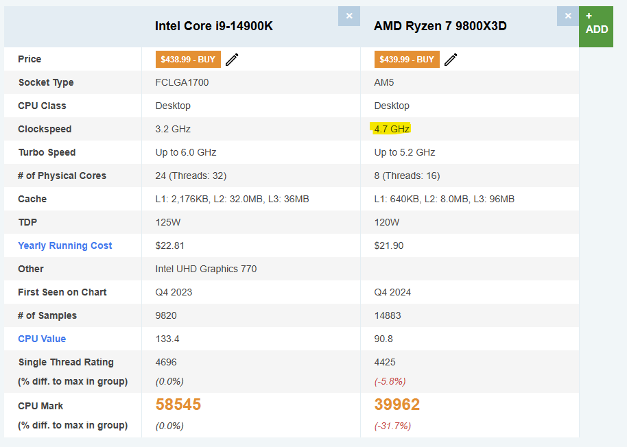This screenshot has width=627, height=447.
Task: Remove the AMD Ryzen 7 9800X3D column
Action: coord(567,16)
